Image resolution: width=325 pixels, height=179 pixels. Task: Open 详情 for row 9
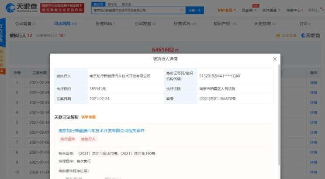pos(313,162)
